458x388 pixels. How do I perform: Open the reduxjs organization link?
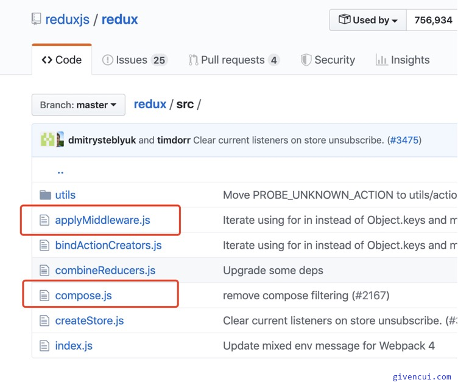67,19
